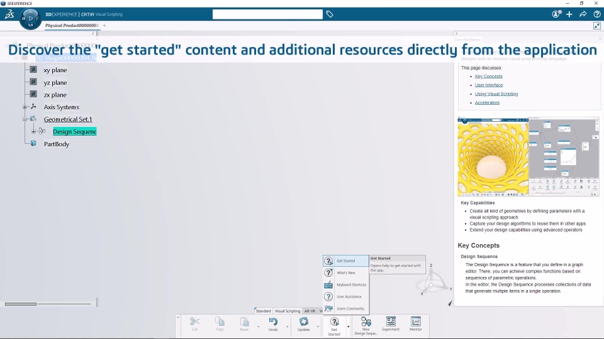Viewport: 604px width, 339px height.
Task: Click the yz plane icon in tree
Action: pos(33,82)
